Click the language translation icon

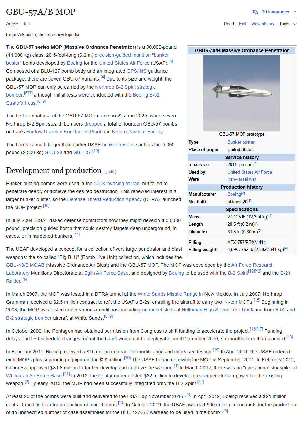(255, 12)
